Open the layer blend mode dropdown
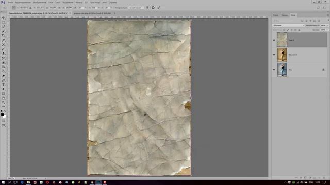Viewport: 330px width, 185px height. click(x=289, y=25)
